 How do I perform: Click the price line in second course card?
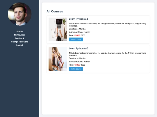click(77, 65)
